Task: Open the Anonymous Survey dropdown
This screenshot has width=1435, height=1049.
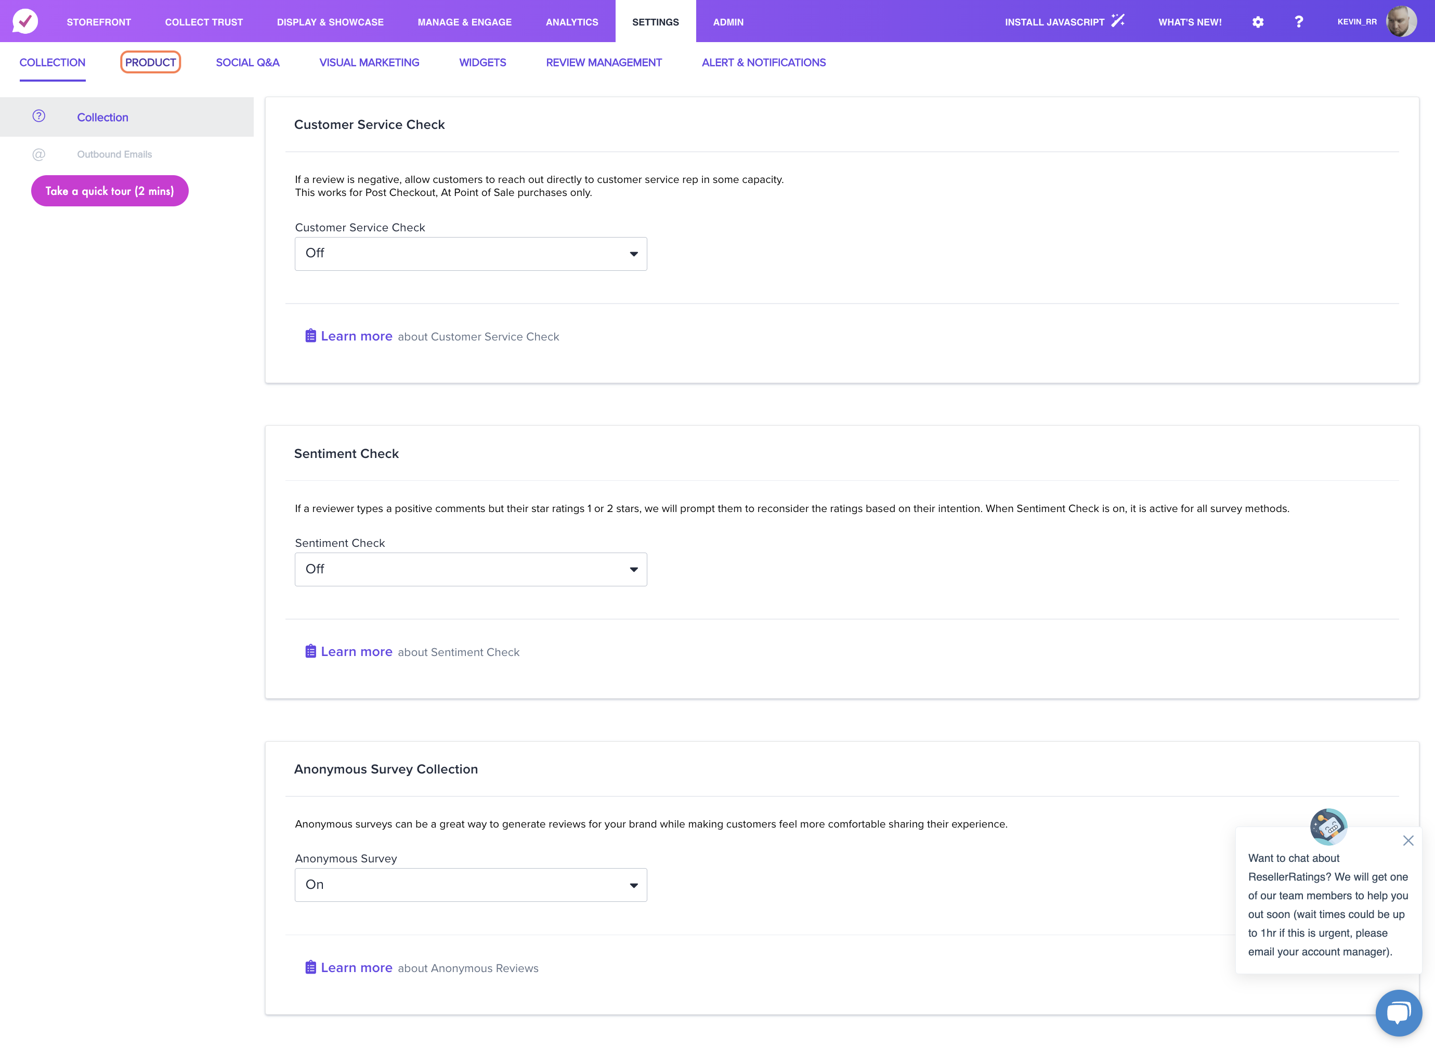Action: [x=471, y=885]
